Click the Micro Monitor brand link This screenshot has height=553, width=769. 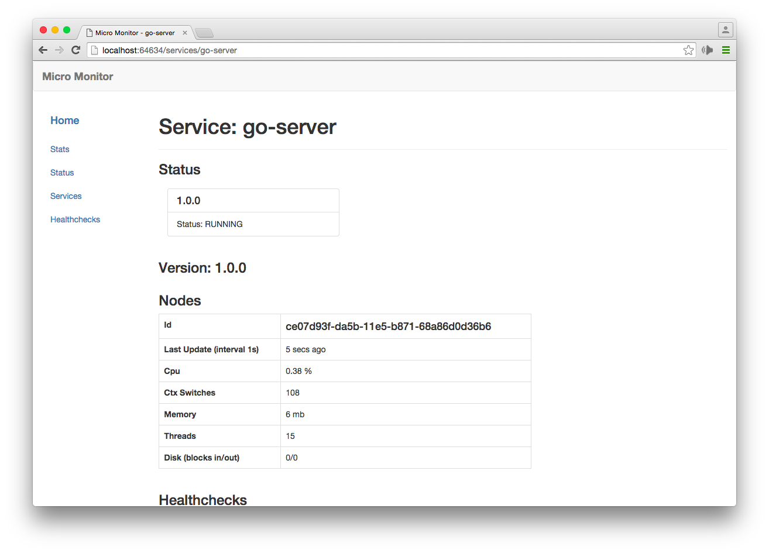coord(78,77)
